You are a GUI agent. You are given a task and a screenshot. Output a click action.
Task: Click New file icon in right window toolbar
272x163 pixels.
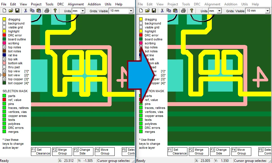[141, 11]
